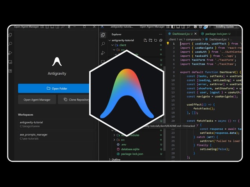Expand the node_modules folder chevron
This screenshot has width=250, height=187.
pyautogui.click(x=114, y=135)
